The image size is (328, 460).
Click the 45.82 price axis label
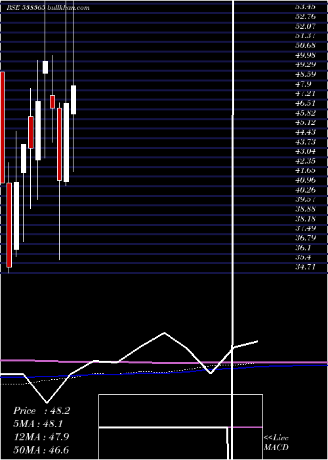[305, 113]
